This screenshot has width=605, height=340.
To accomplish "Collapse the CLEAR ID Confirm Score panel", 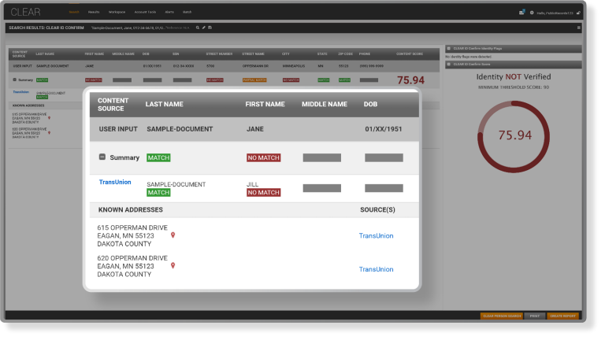I will (x=449, y=65).
